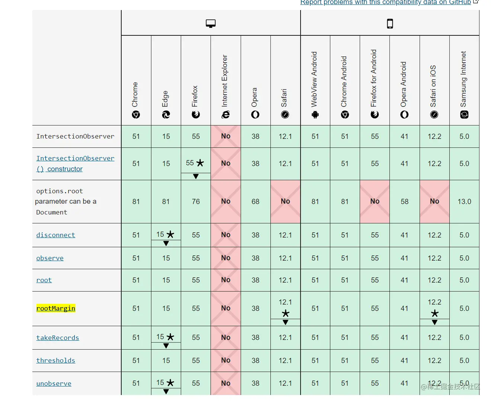Viewport: 491px width, 401px height.
Task: Click the external link icon beside GitHub
Action: [x=476, y=2]
